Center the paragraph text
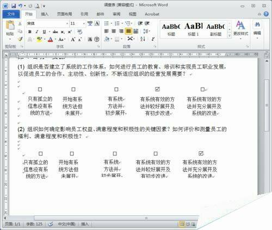272x230 pixels. (x=114, y=31)
